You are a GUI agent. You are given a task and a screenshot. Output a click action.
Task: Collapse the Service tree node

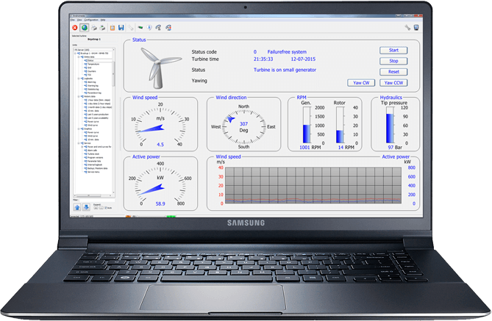pos(79,143)
